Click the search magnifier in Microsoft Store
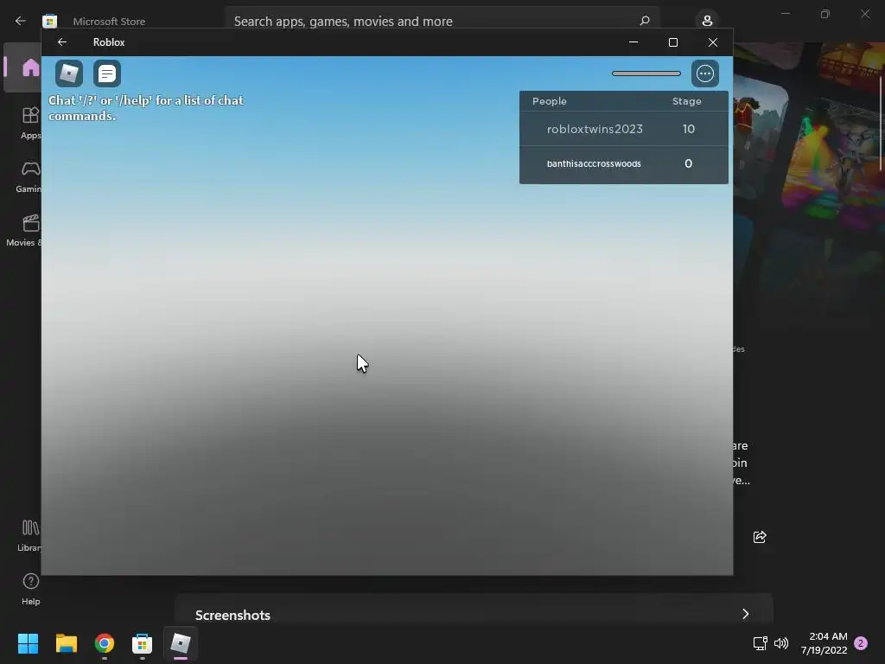885x664 pixels. [x=645, y=21]
